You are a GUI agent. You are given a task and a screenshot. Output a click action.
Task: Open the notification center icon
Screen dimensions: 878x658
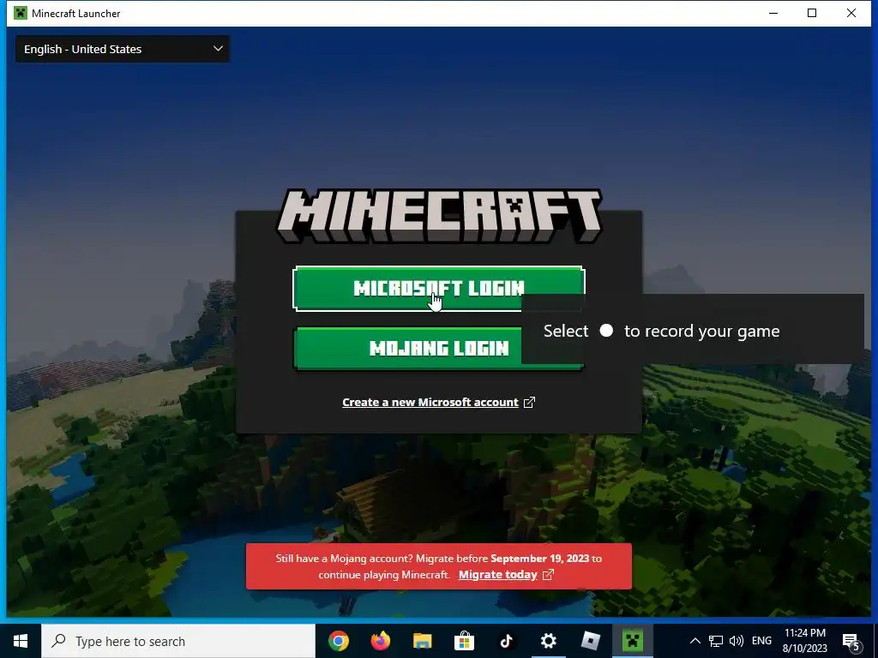click(851, 642)
